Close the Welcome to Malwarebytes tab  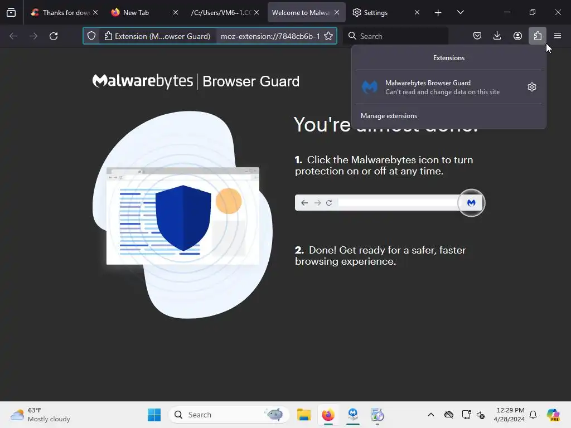(x=337, y=12)
